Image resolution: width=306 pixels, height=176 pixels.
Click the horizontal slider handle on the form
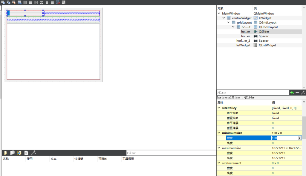point(8,13)
